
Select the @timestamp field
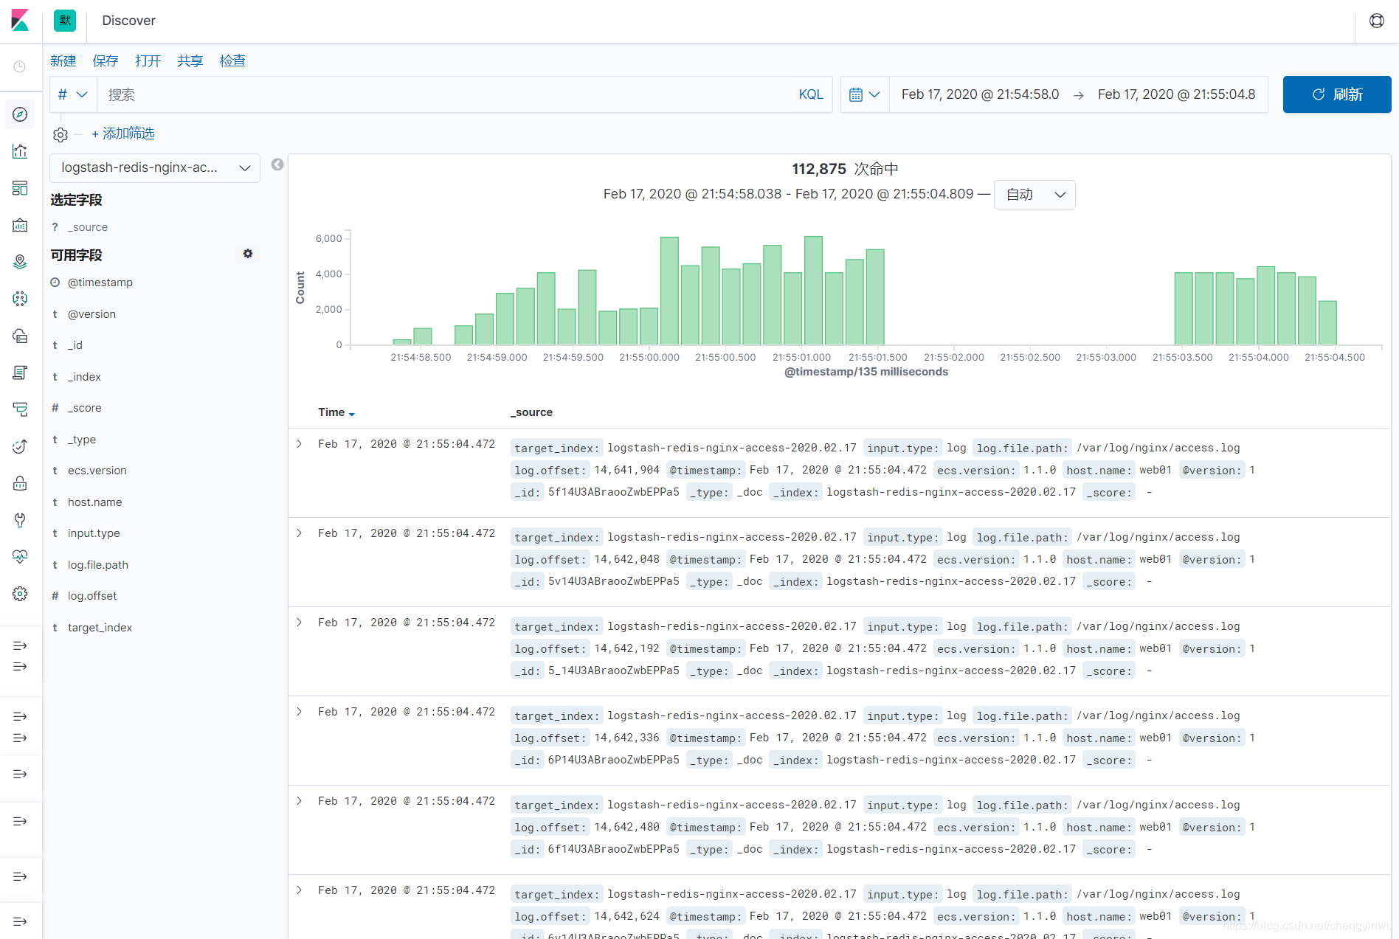100,283
